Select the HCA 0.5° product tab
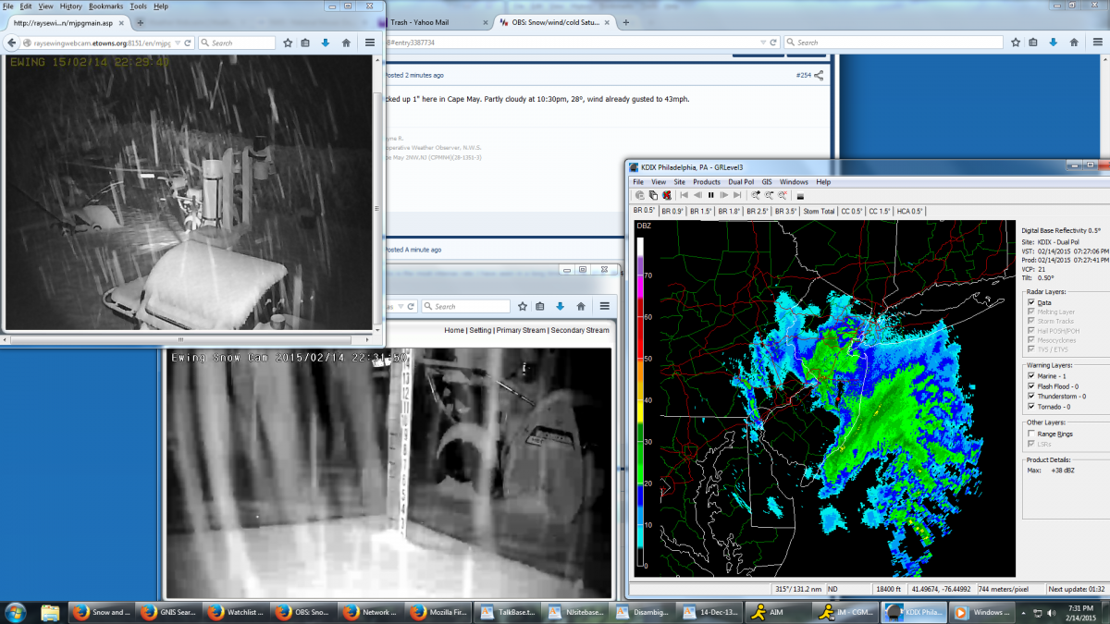Screen dimensions: 1110x624 tap(910, 211)
